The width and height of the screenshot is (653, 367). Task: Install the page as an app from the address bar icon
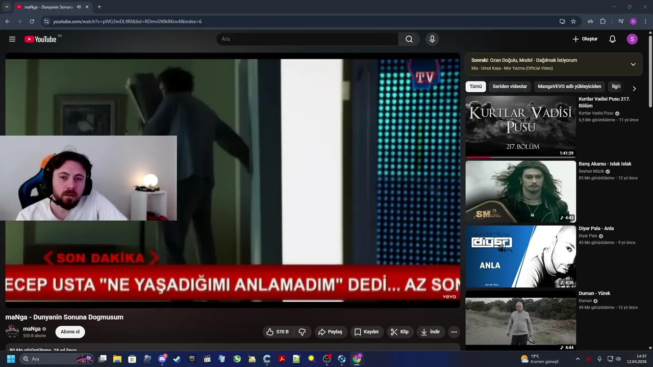(x=562, y=21)
